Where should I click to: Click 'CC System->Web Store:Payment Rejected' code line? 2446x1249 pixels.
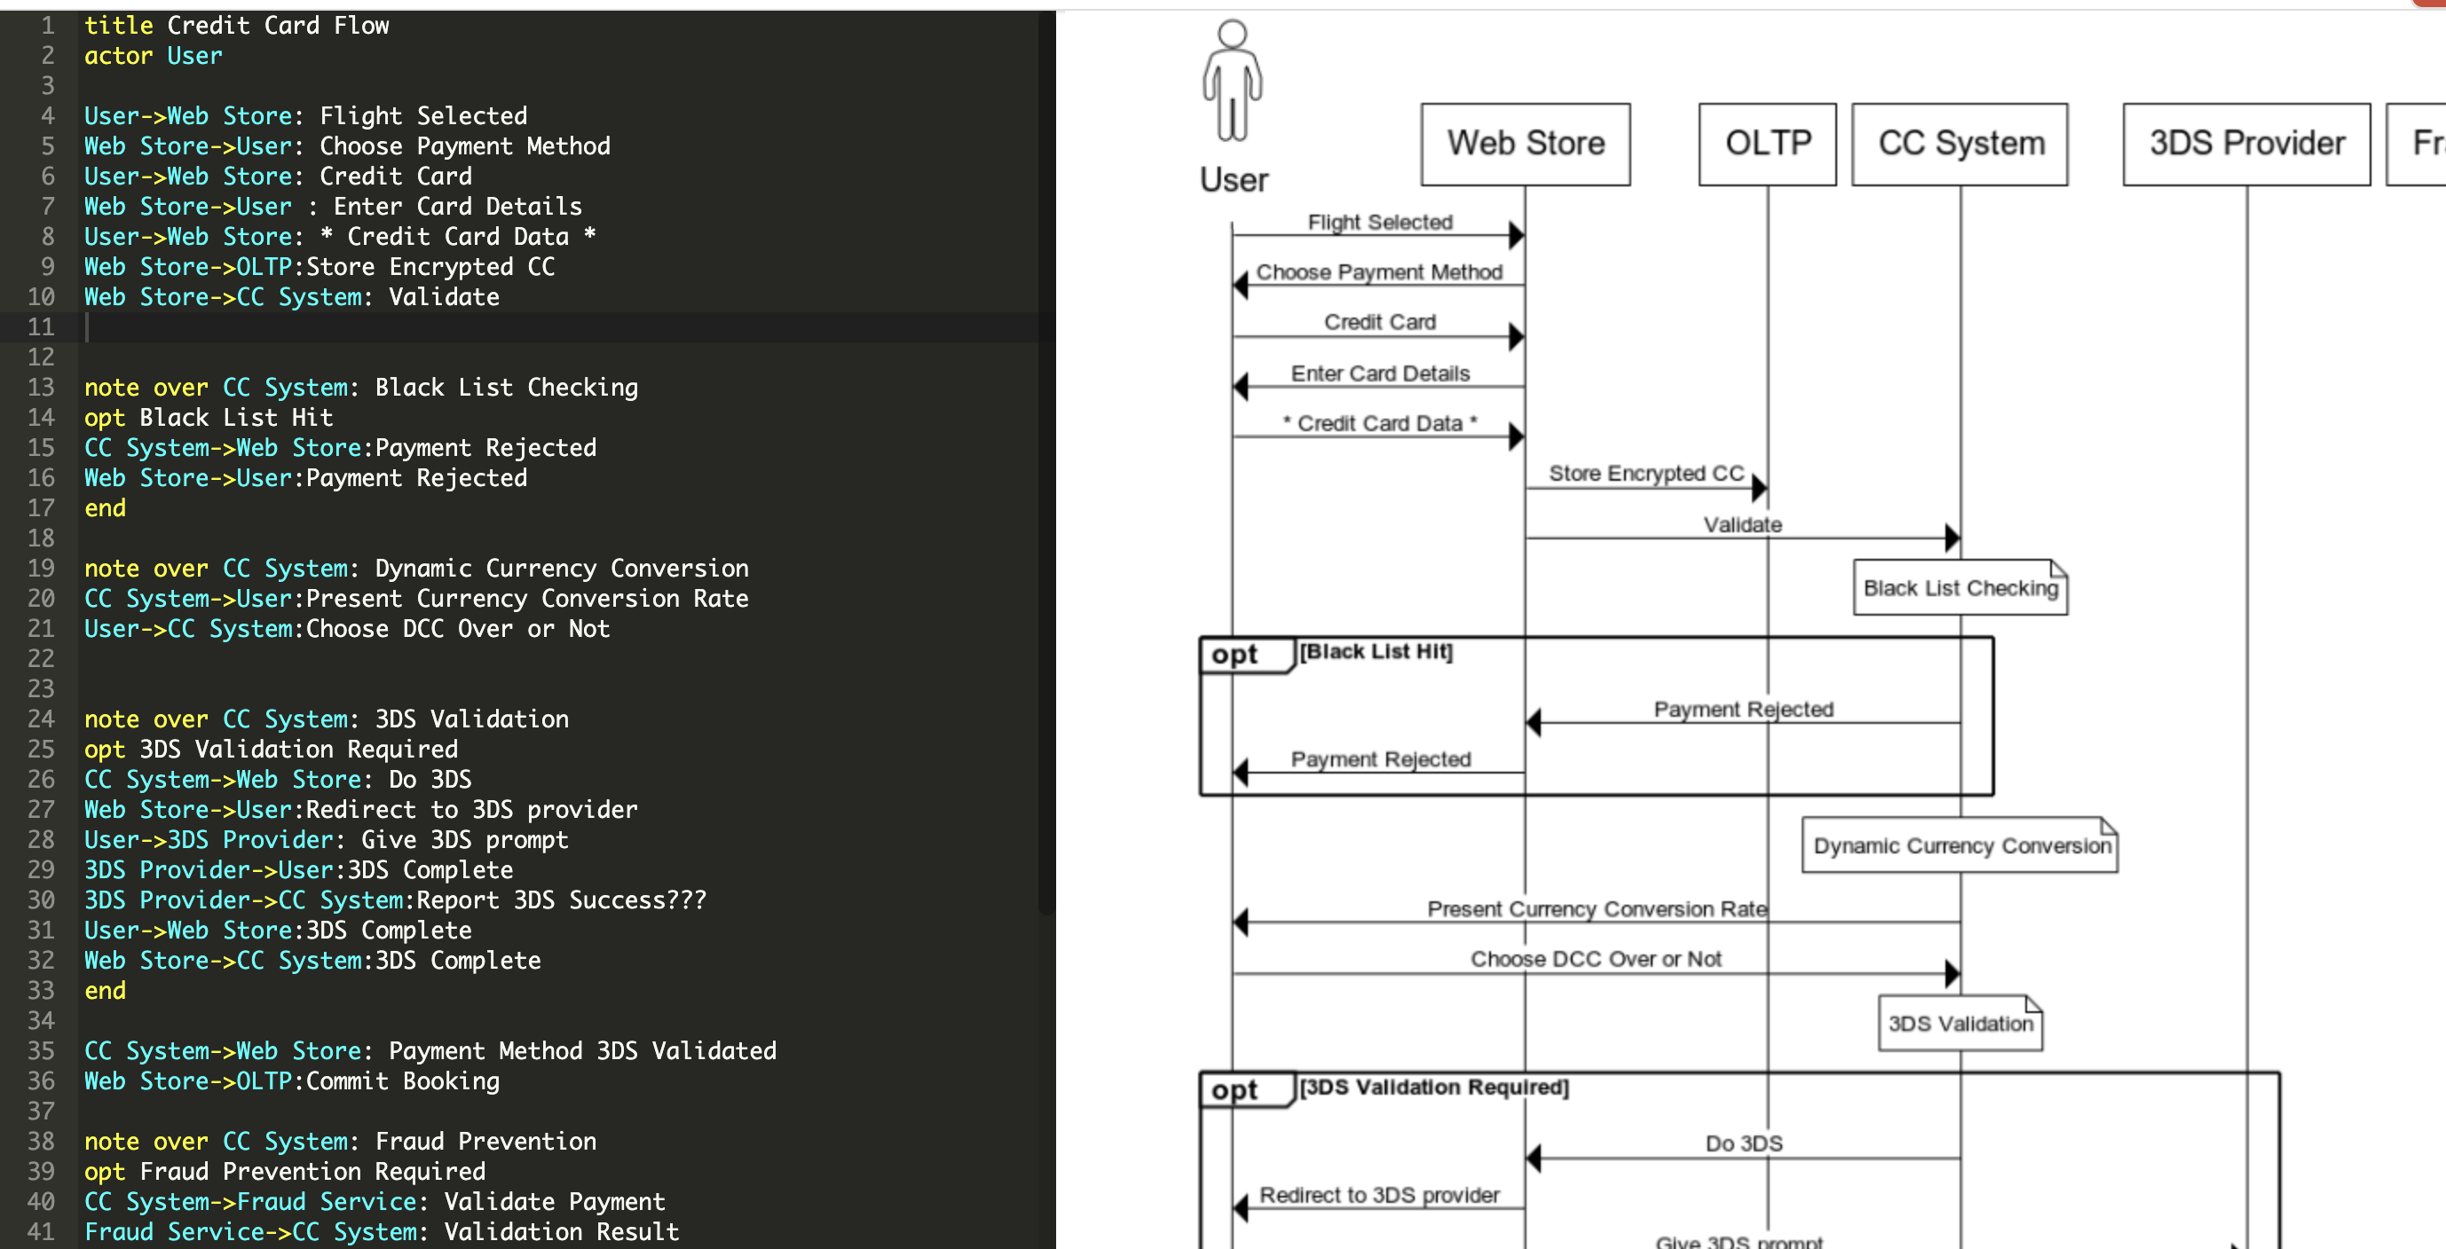[x=340, y=448]
